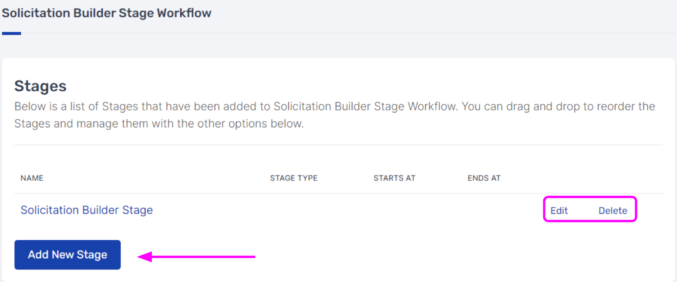
Task: Click the empty Ends At cell in stage row
Action: [501, 210]
